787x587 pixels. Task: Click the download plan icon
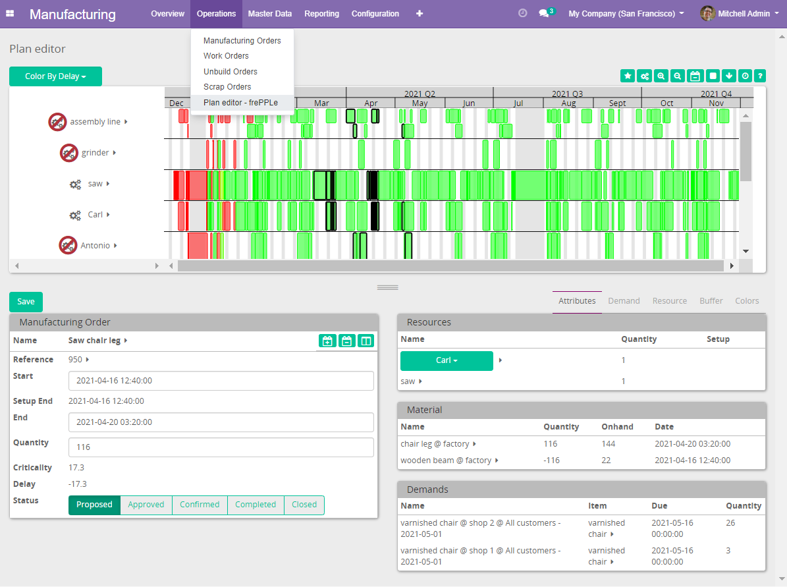[729, 76]
